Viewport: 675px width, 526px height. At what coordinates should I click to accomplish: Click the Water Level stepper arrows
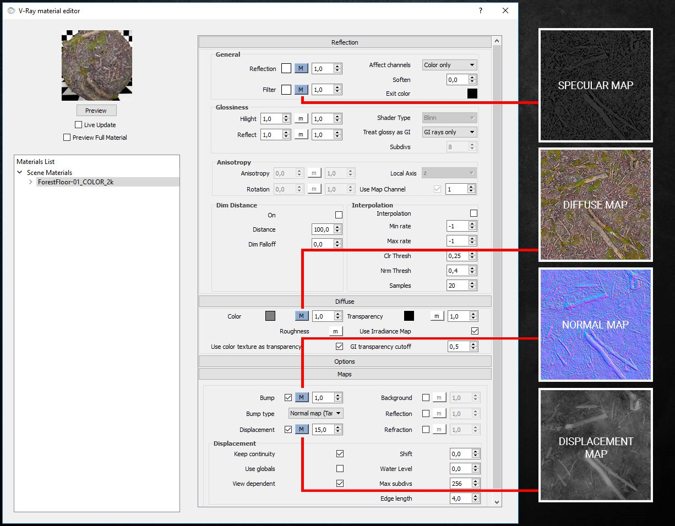click(x=476, y=469)
